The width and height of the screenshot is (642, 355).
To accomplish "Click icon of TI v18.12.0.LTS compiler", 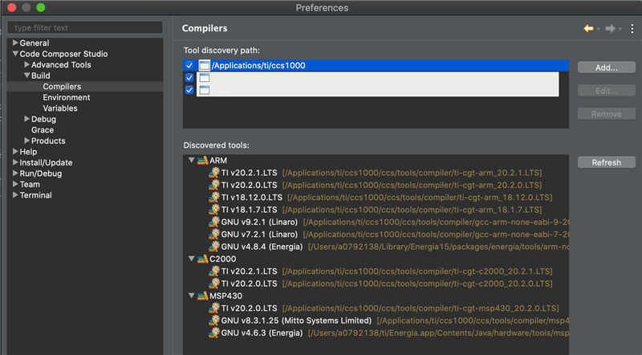I will 214,197.
